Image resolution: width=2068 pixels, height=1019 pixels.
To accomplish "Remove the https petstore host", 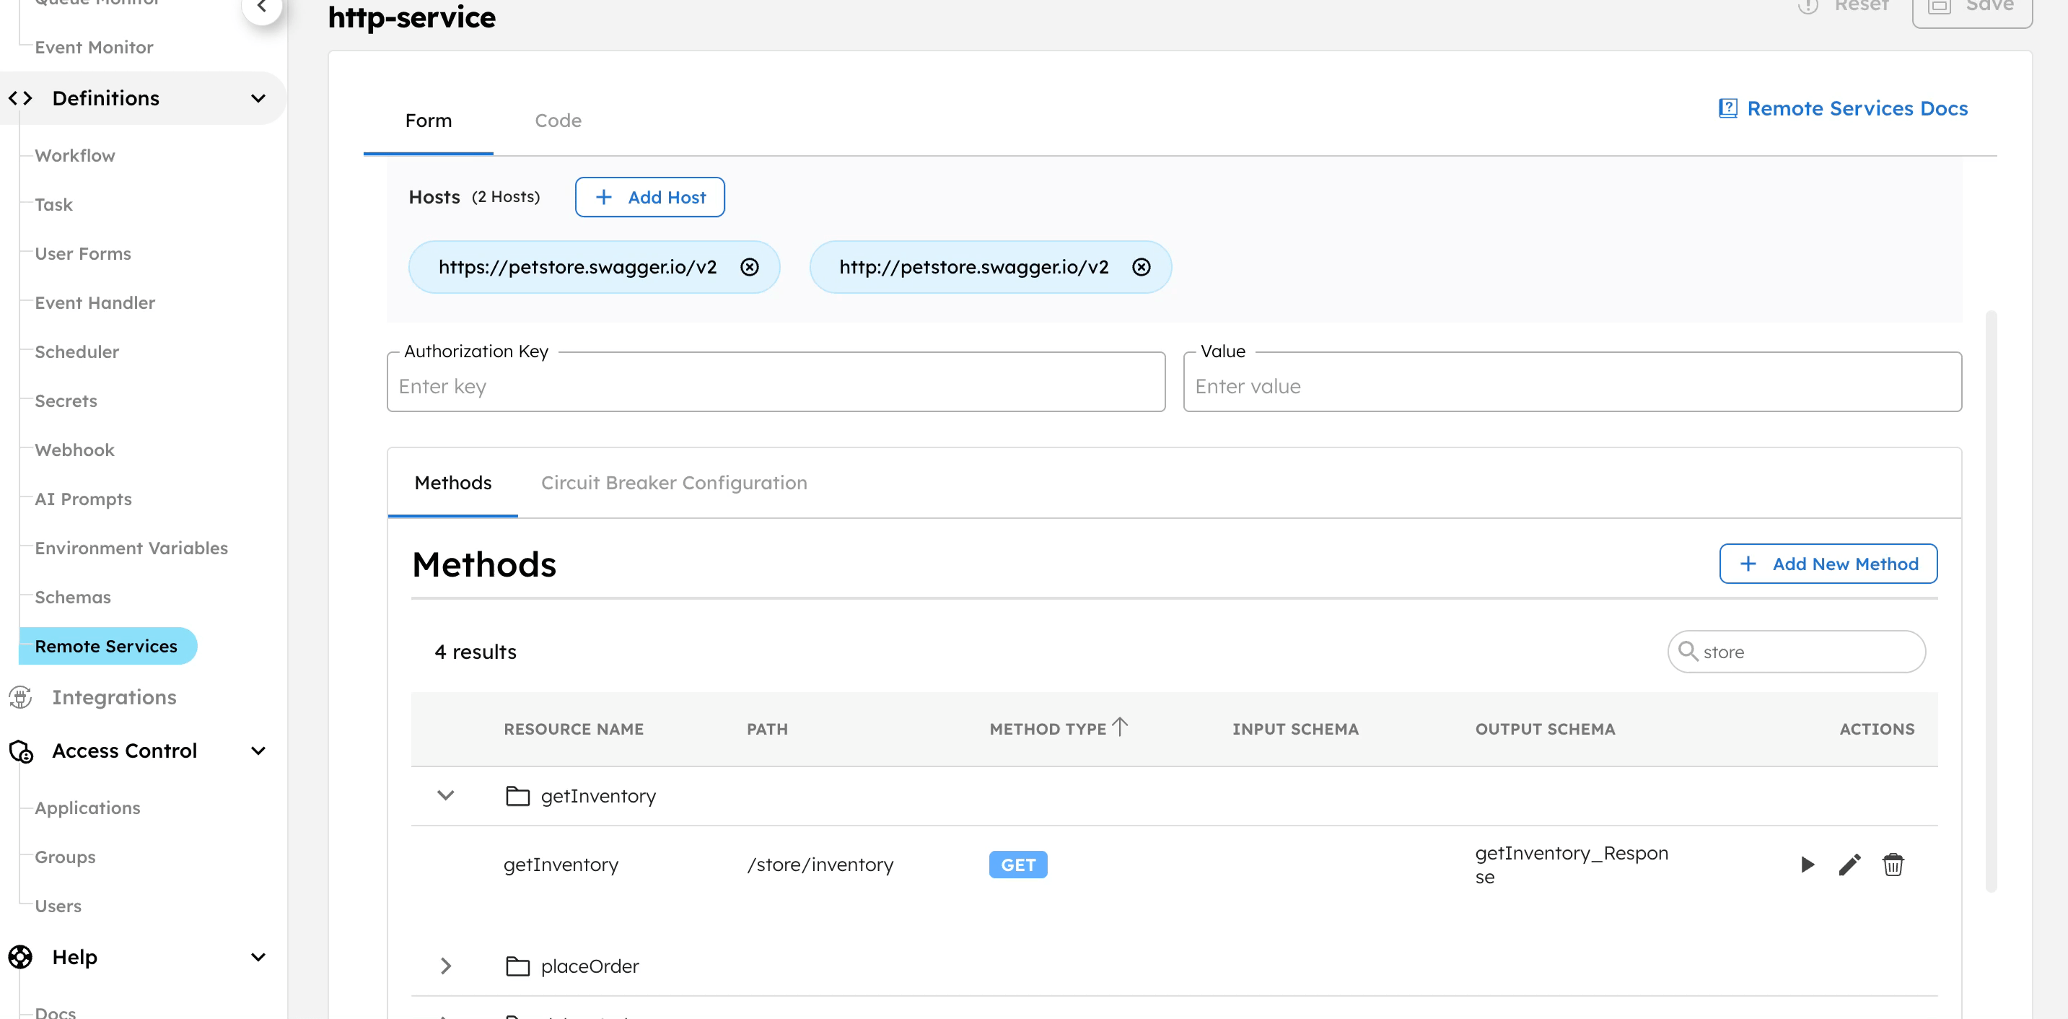I will (x=750, y=266).
